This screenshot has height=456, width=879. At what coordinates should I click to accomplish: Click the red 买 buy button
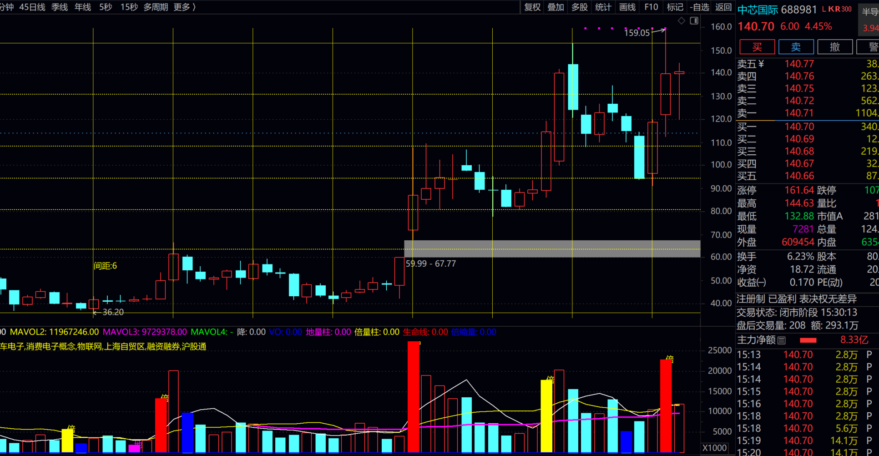point(757,47)
